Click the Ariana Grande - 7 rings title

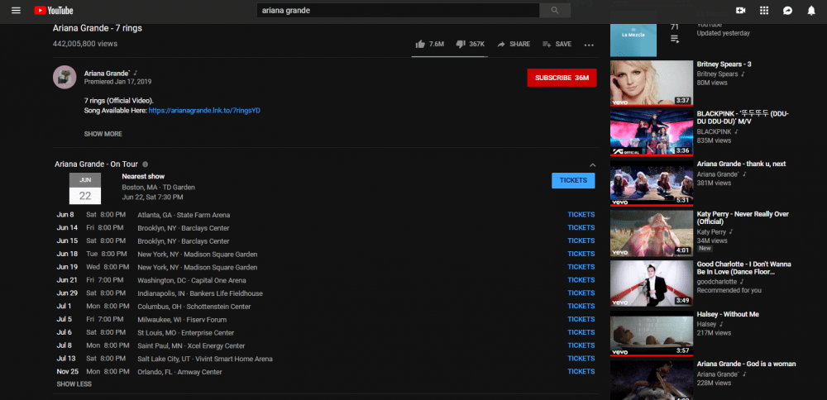tap(97, 28)
